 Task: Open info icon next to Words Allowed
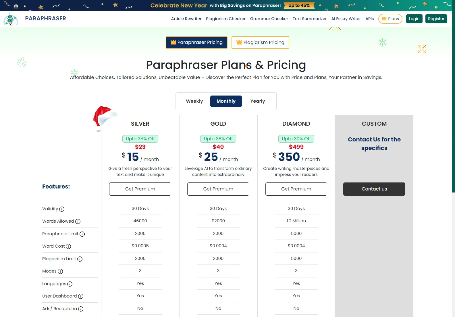78,221
